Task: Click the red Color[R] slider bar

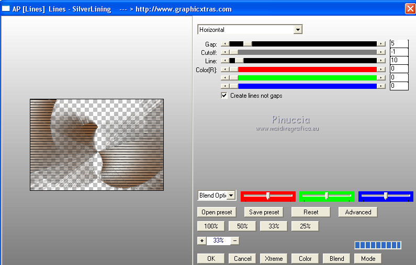Action: (303, 70)
